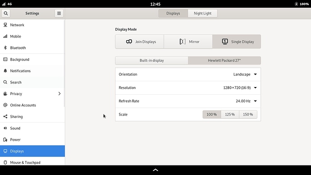Click the Join Displays icon
The image size is (311, 175).
pos(129,41)
